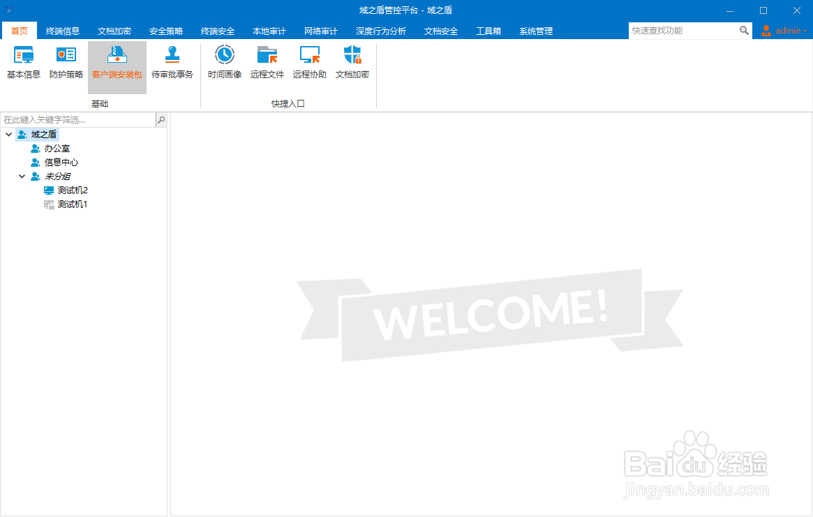Click the computer icon of 测试机2
The width and height of the screenshot is (813, 517).
pyautogui.click(x=49, y=190)
